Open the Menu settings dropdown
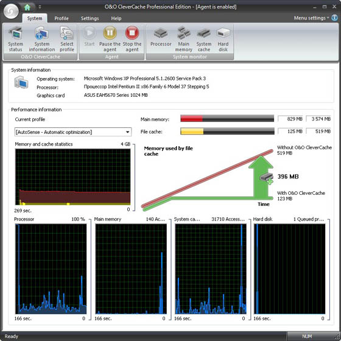Viewport: 341px width, 341px height. [x=311, y=18]
